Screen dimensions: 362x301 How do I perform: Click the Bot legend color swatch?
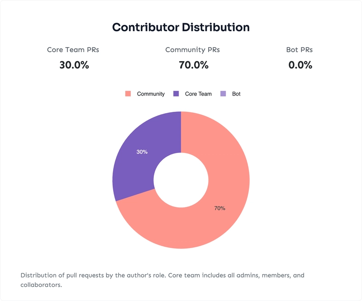pyautogui.click(x=223, y=94)
